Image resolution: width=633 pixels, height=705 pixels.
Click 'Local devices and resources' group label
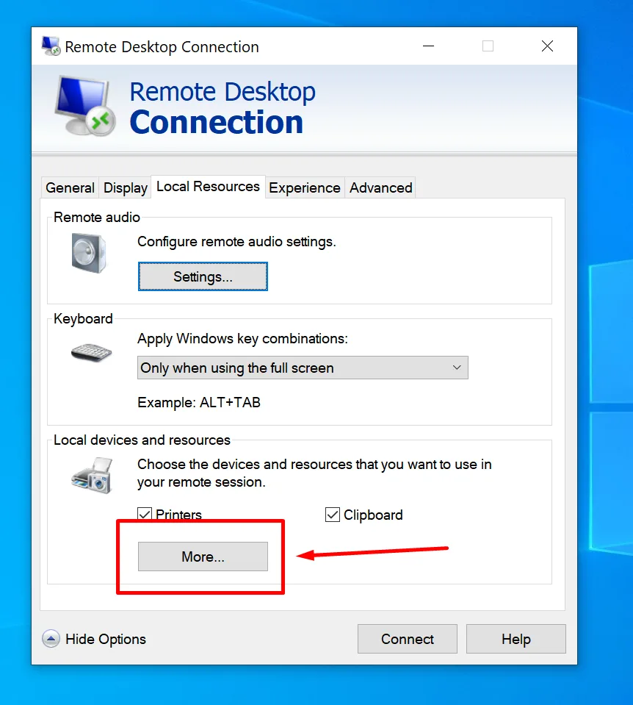click(x=142, y=440)
